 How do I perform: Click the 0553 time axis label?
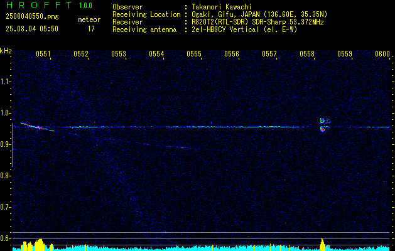coord(119,54)
